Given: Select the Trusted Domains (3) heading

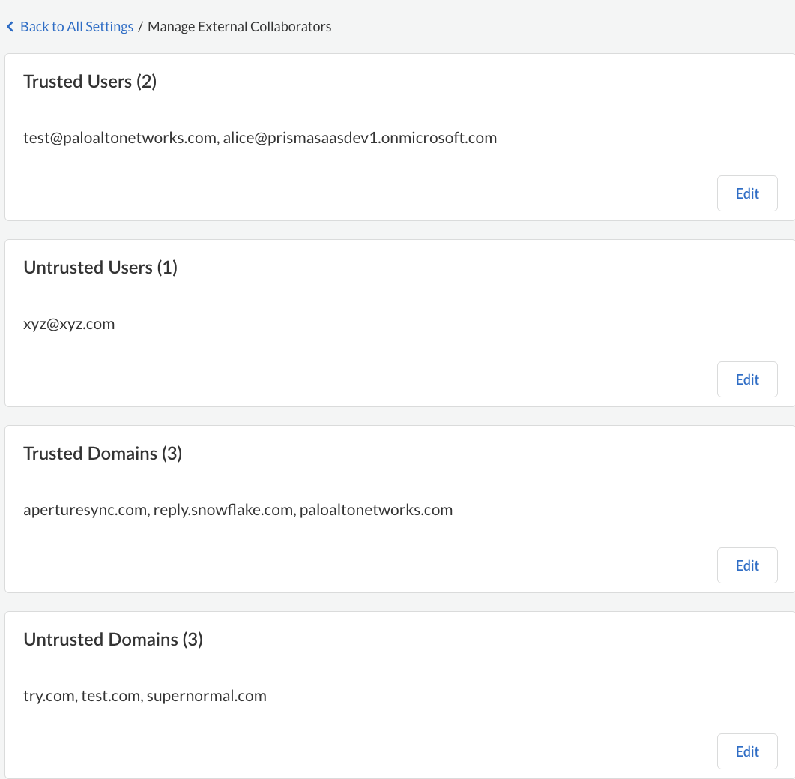Looking at the screenshot, I should click(103, 454).
